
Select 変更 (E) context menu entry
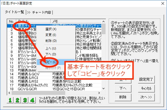(51, 35)
